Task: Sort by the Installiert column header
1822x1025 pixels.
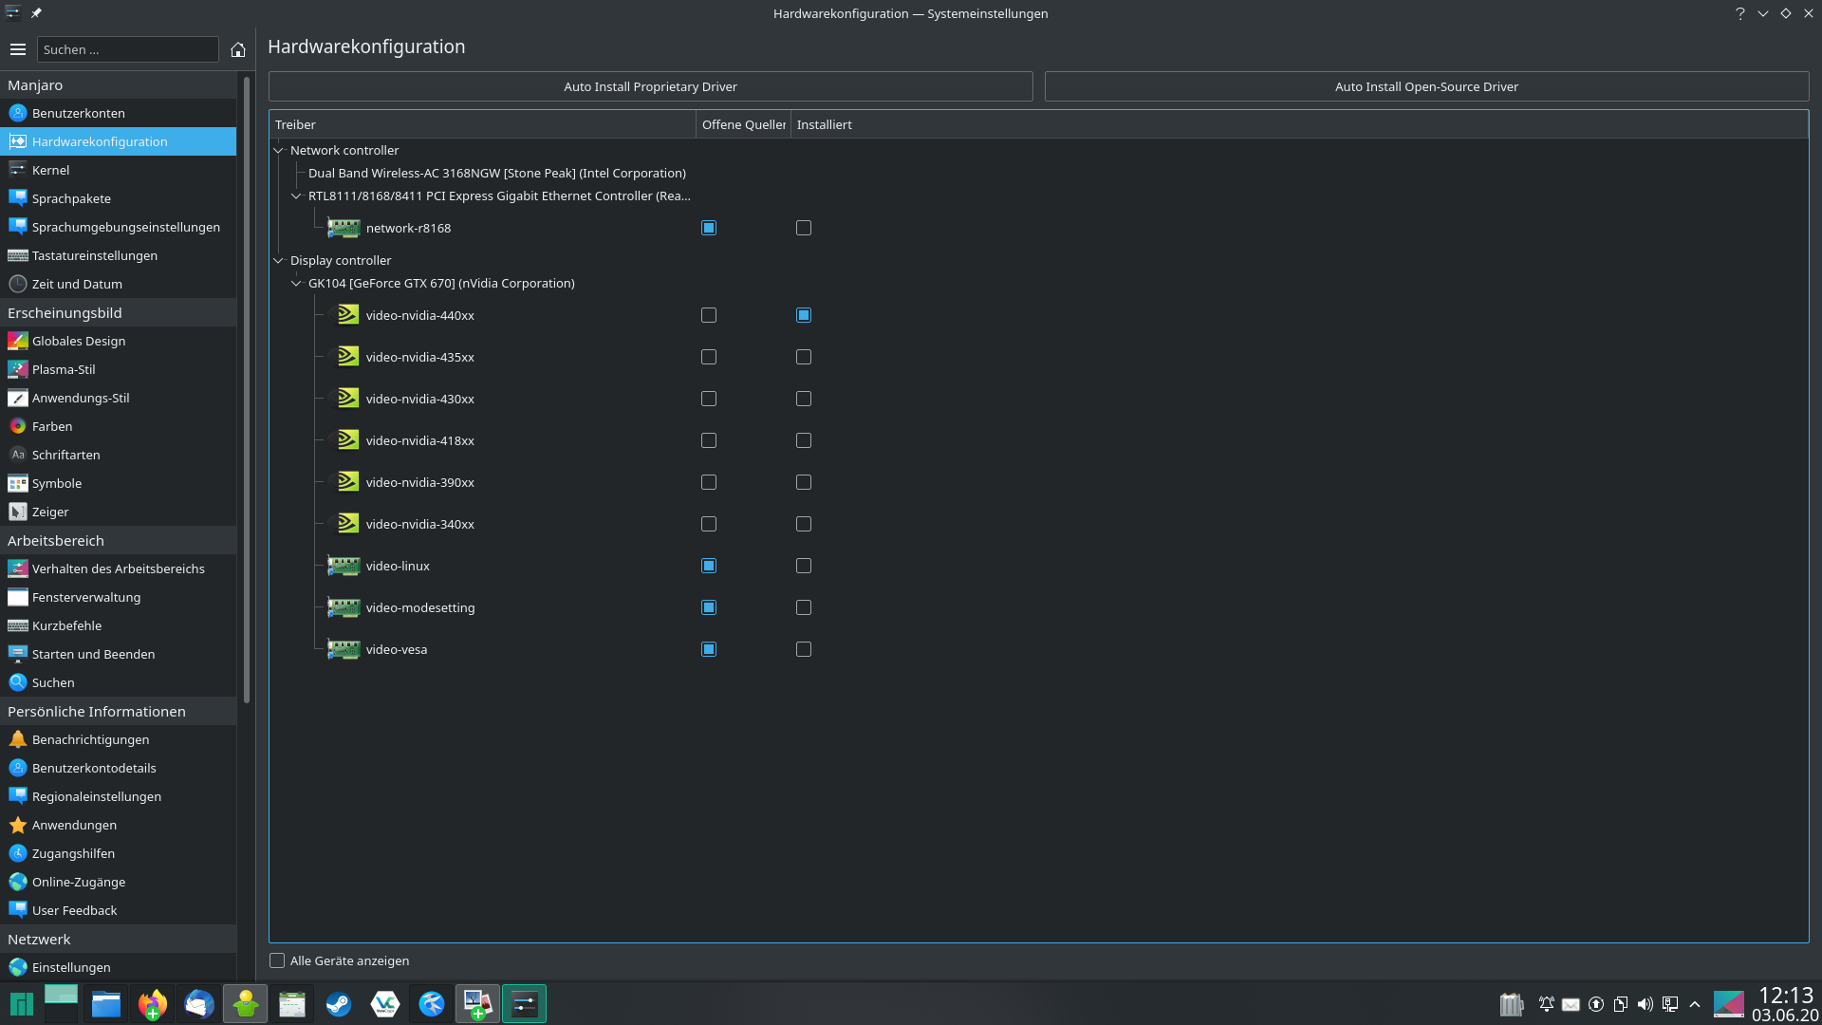Action: click(1299, 124)
